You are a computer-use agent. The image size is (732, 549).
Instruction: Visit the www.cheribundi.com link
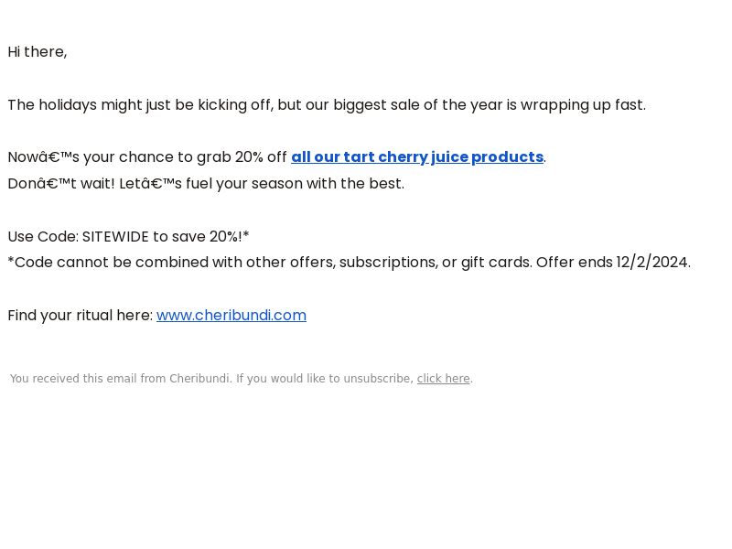[231, 316]
